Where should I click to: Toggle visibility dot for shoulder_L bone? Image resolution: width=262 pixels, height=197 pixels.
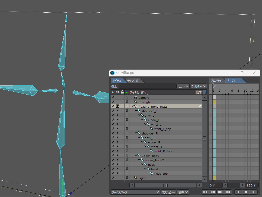tap(118, 111)
